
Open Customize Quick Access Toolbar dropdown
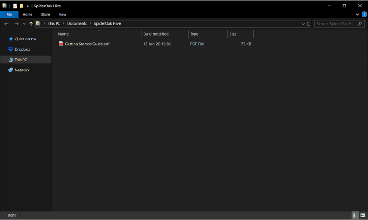[28, 6]
